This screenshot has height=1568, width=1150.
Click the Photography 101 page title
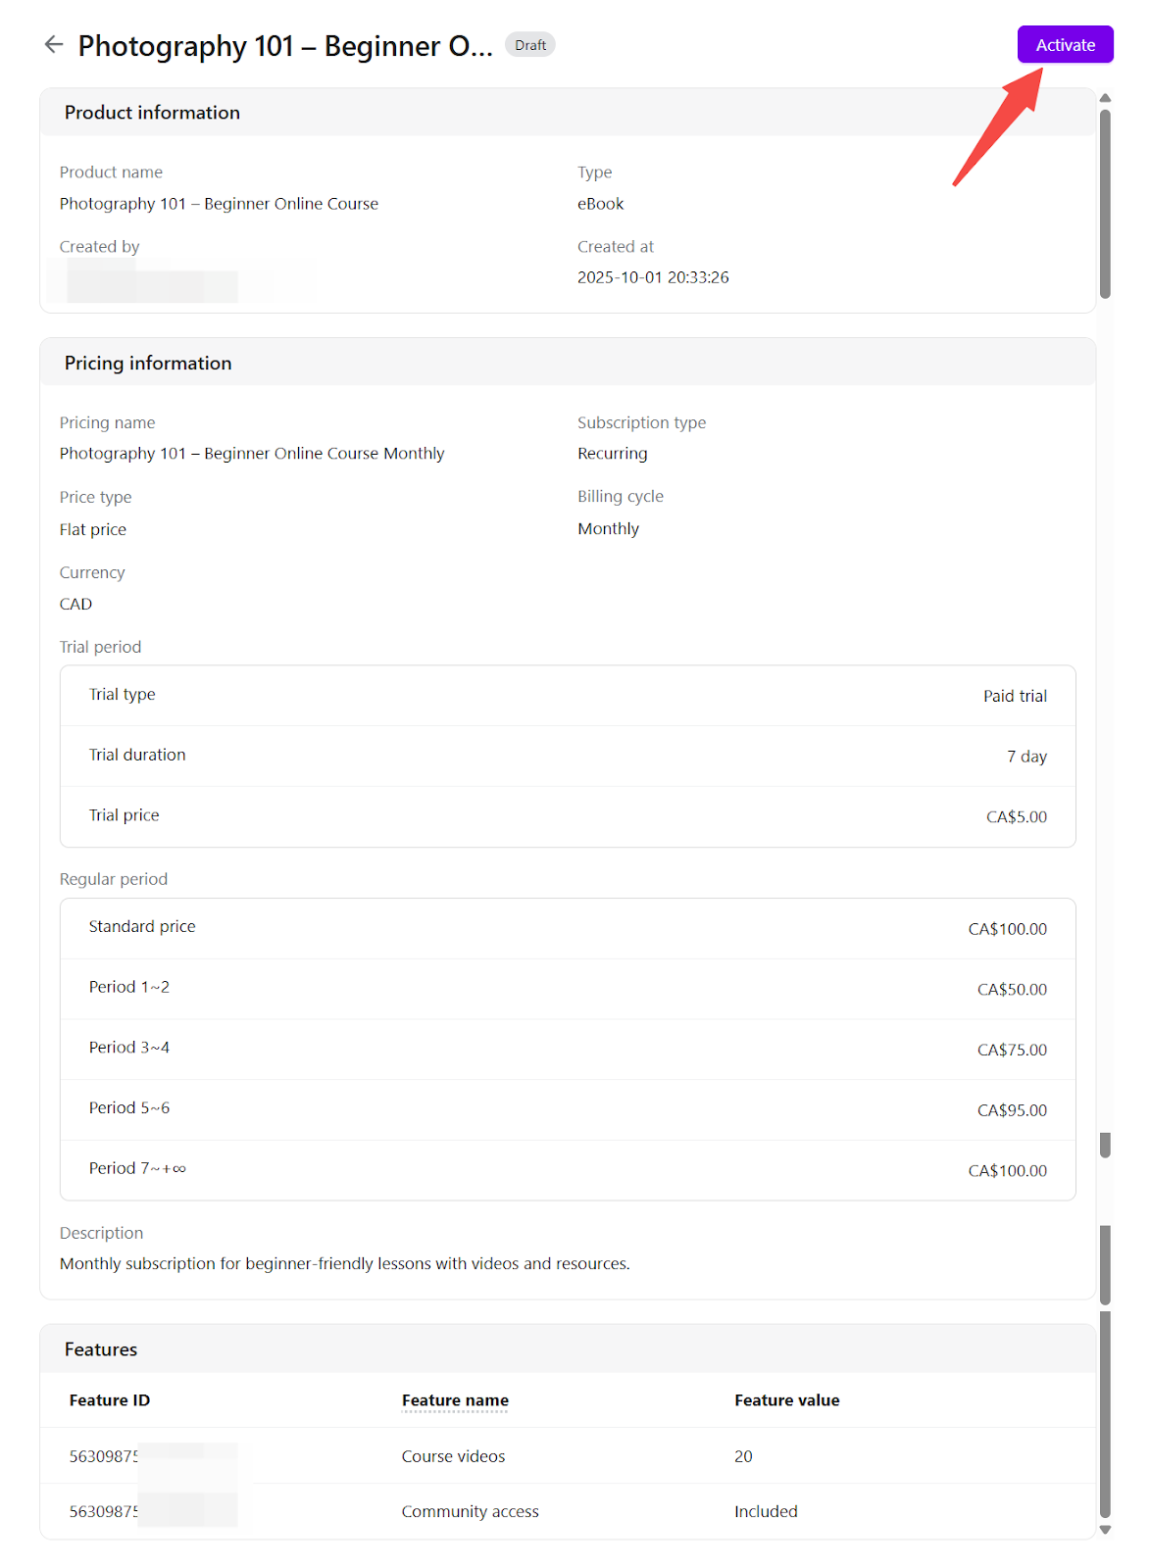pyautogui.click(x=285, y=46)
